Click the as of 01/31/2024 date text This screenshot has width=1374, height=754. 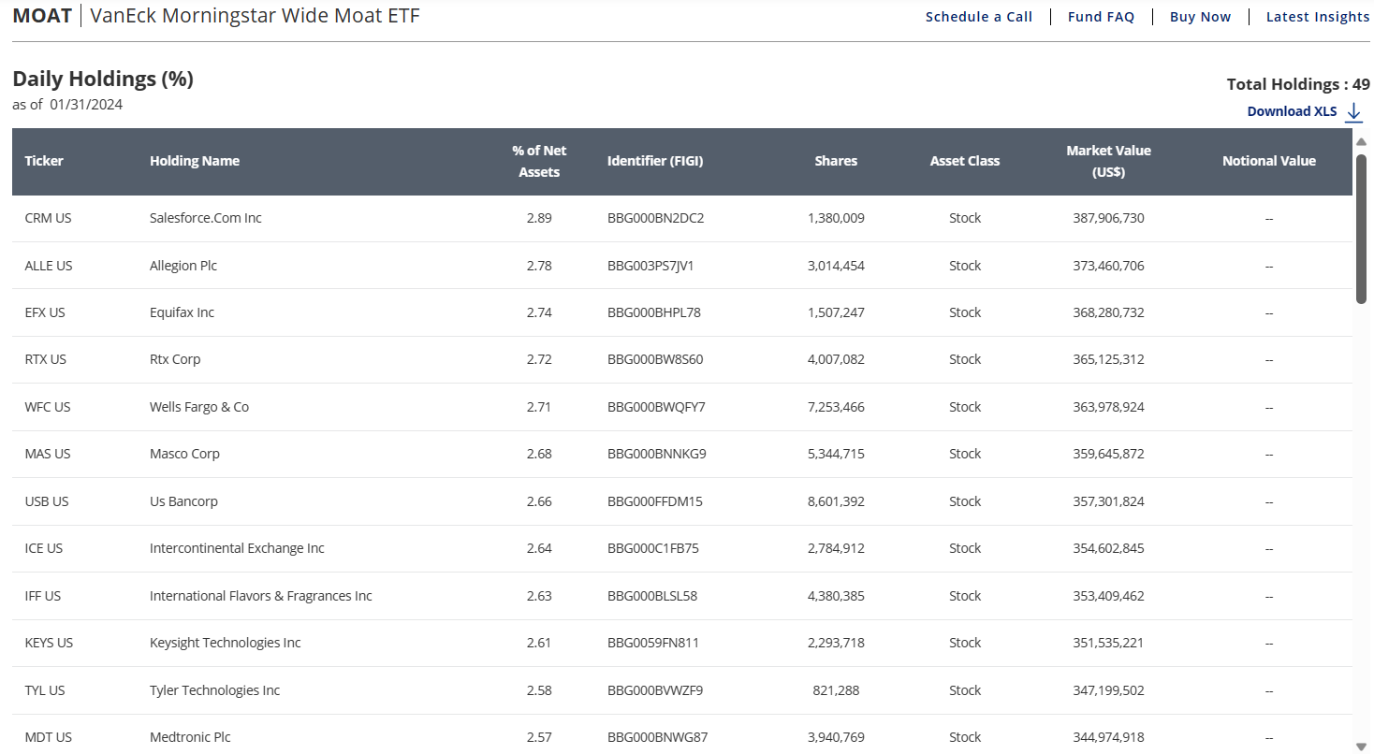[67, 105]
